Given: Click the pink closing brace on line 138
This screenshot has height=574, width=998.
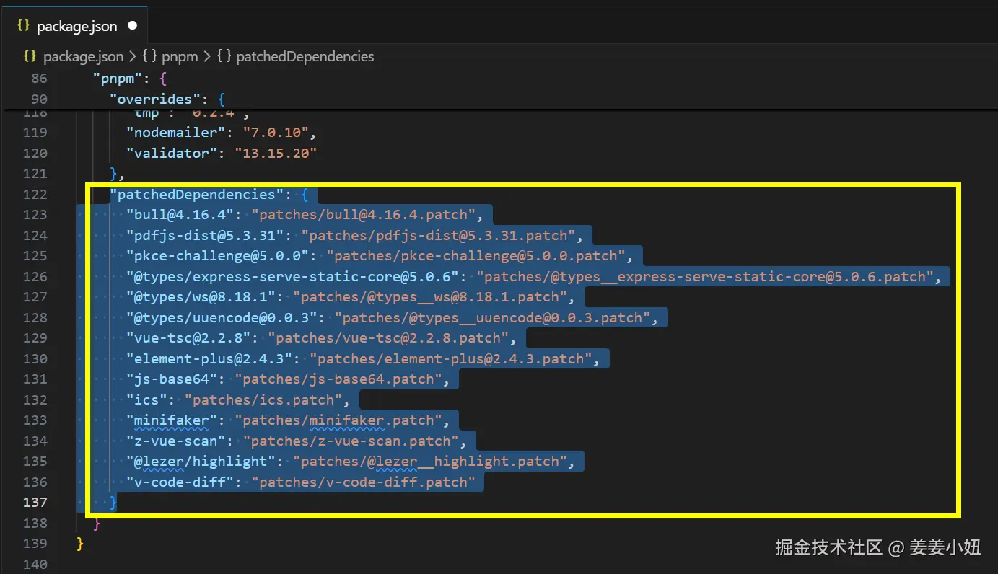Looking at the screenshot, I should click(97, 523).
